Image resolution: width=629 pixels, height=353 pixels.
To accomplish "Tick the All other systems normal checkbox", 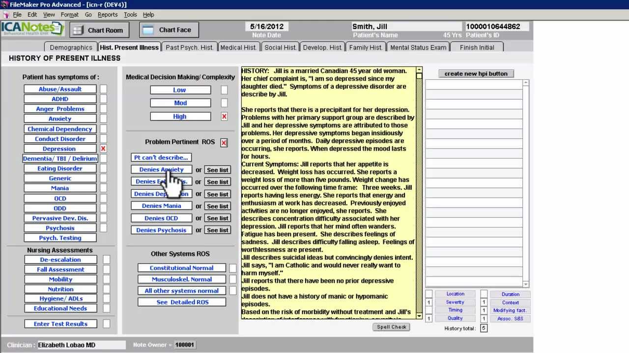I will 232,290.
